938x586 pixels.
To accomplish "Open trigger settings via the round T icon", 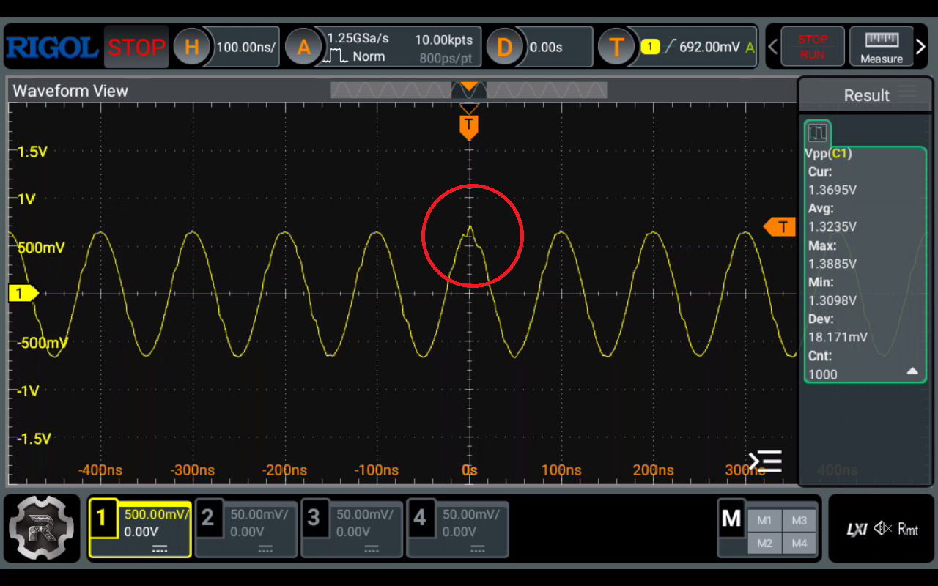I will pyautogui.click(x=616, y=48).
